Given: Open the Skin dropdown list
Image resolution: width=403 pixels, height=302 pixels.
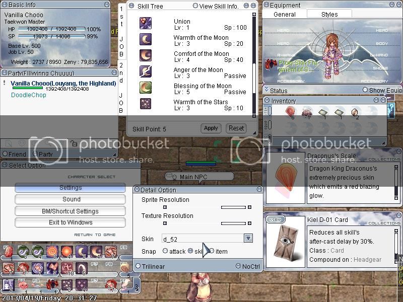Looking at the screenshot, I should click(248, 238).
